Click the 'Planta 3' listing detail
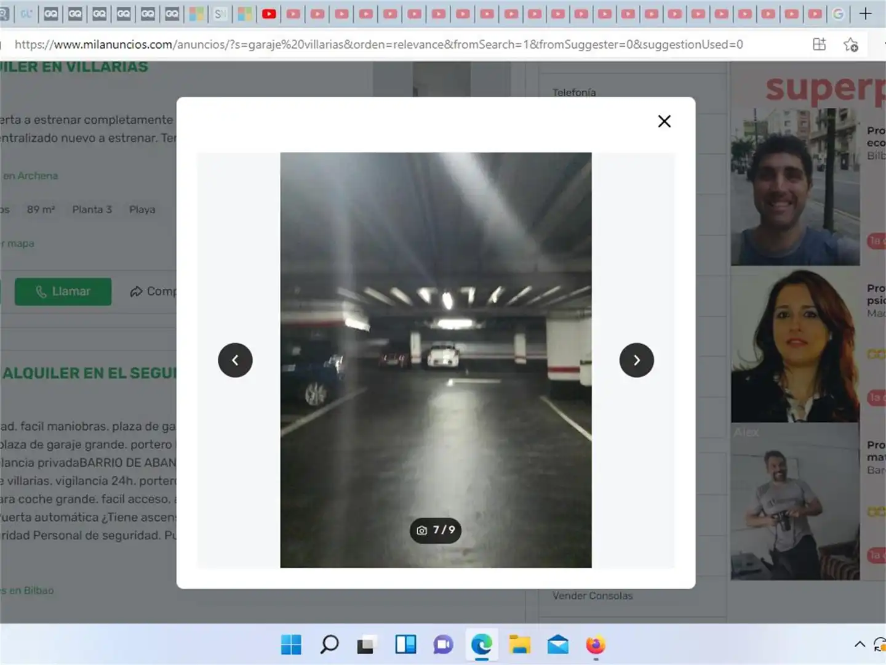The height and width of the screenshot is (665, 886). (92, 209)
